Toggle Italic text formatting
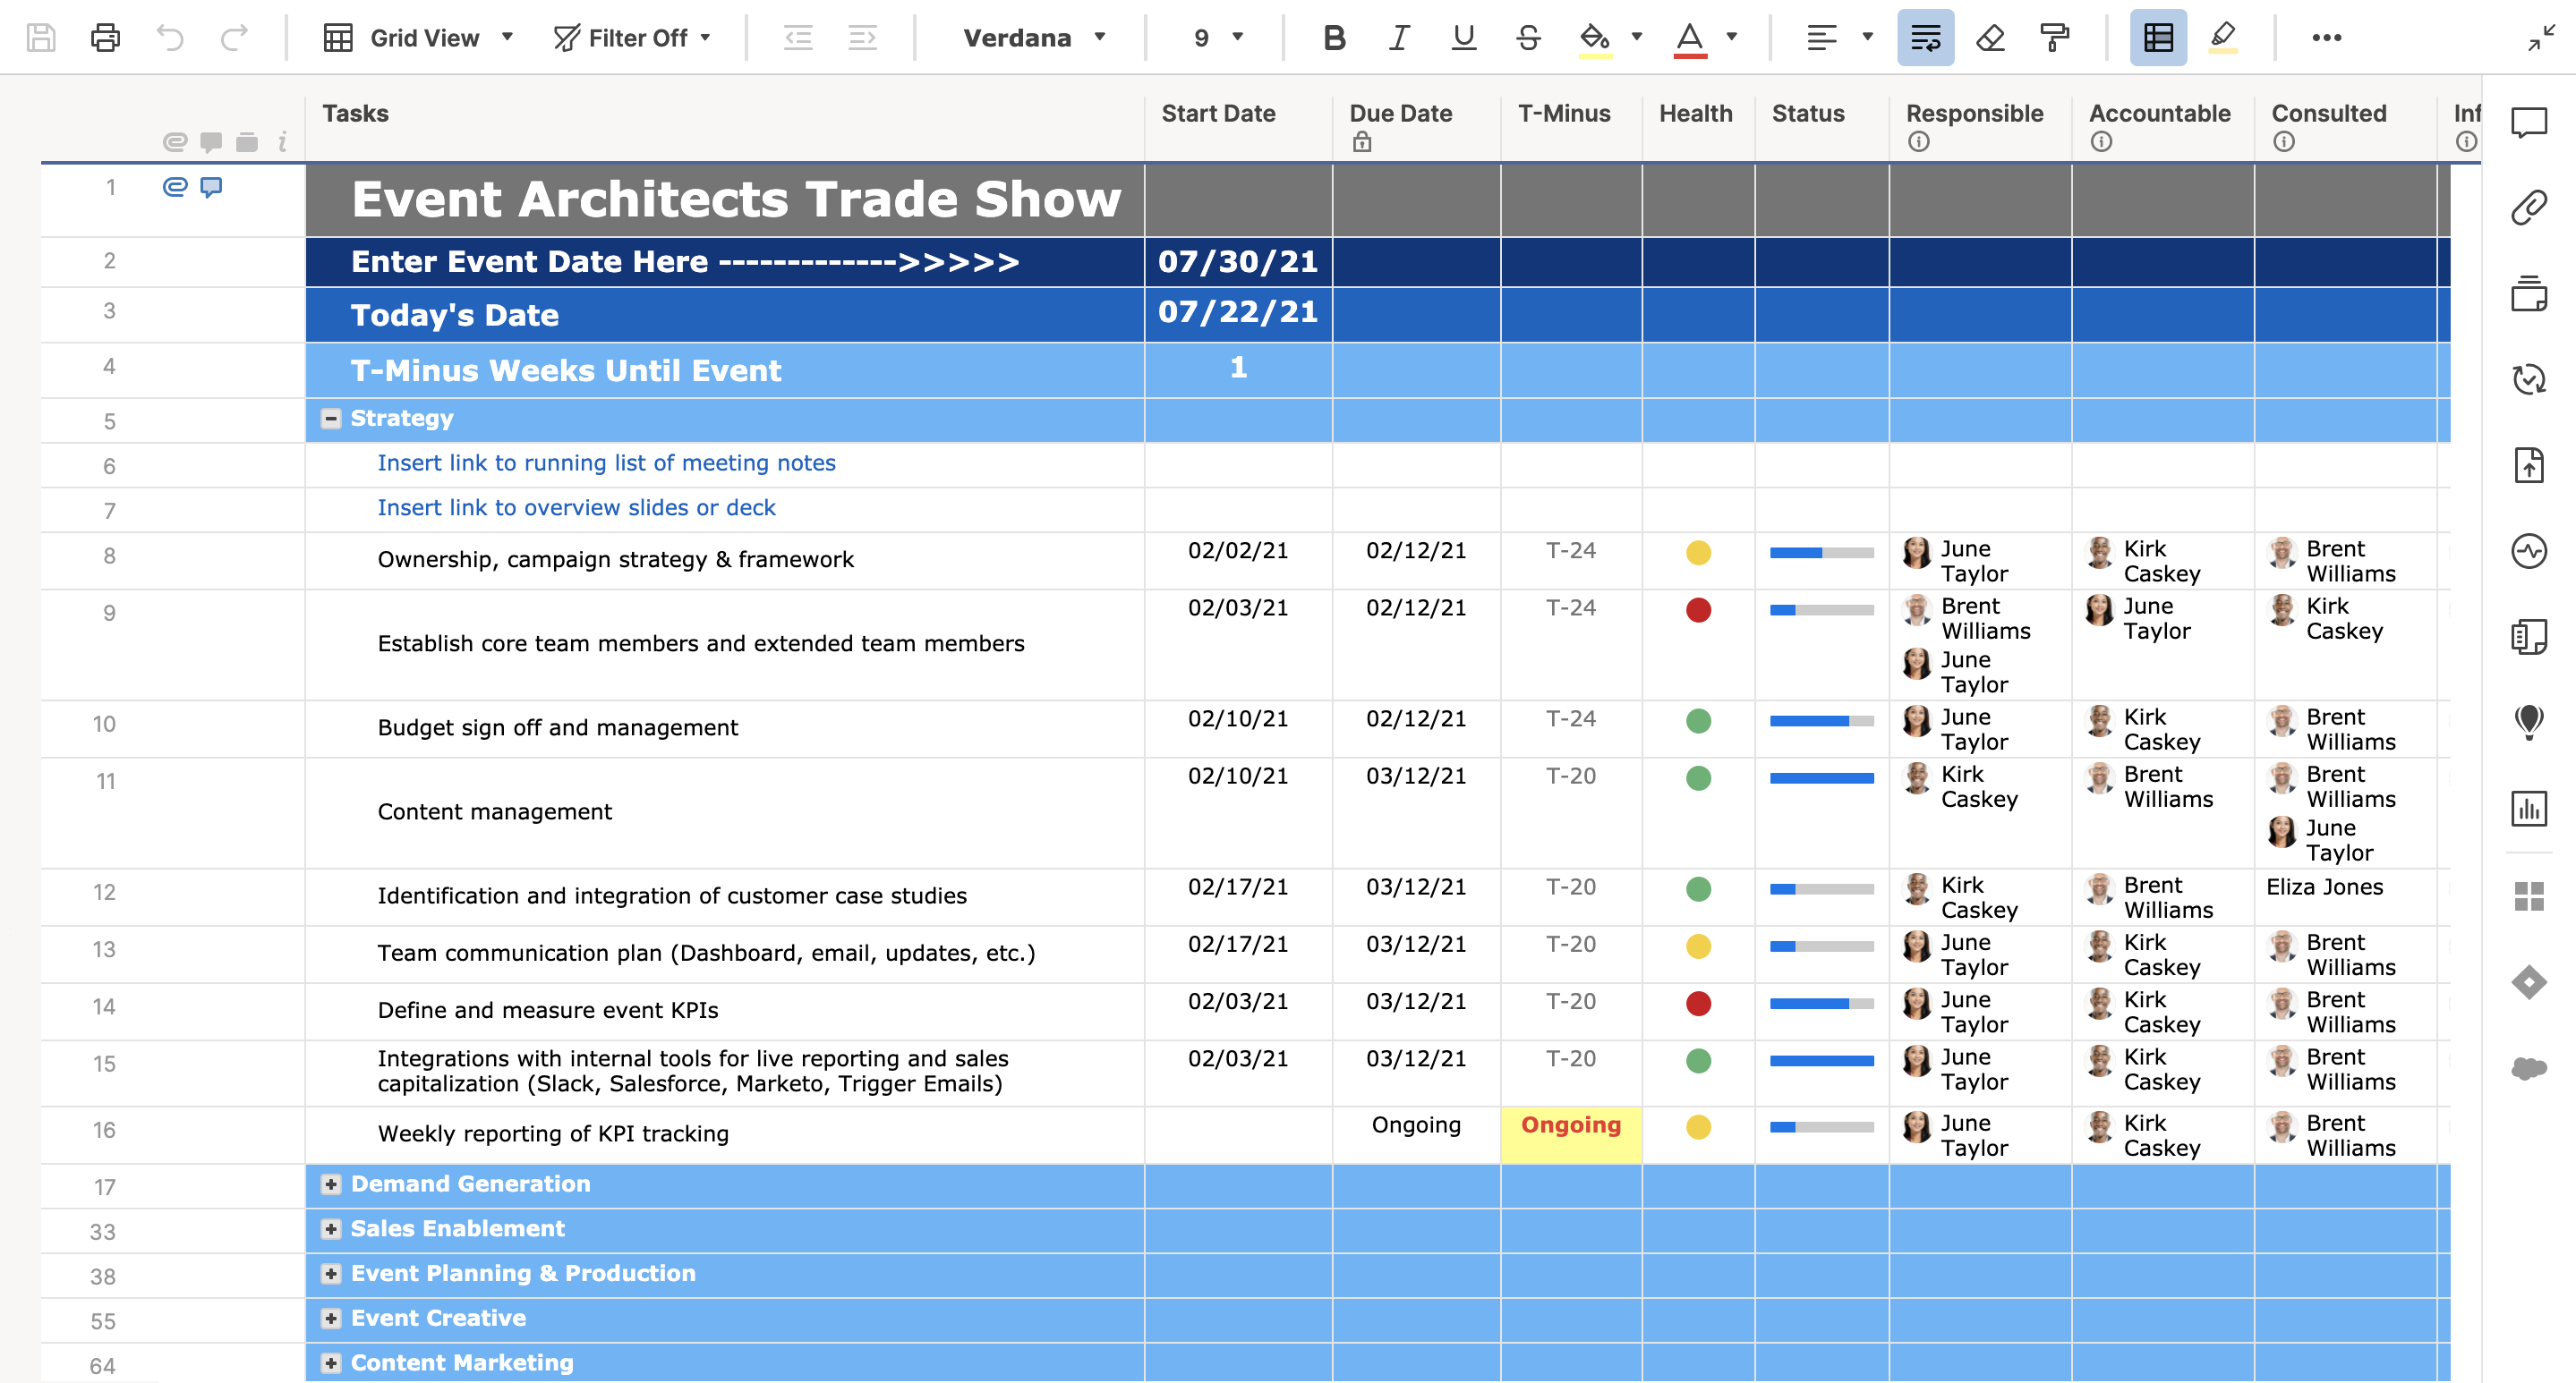 click(1398, 38)
